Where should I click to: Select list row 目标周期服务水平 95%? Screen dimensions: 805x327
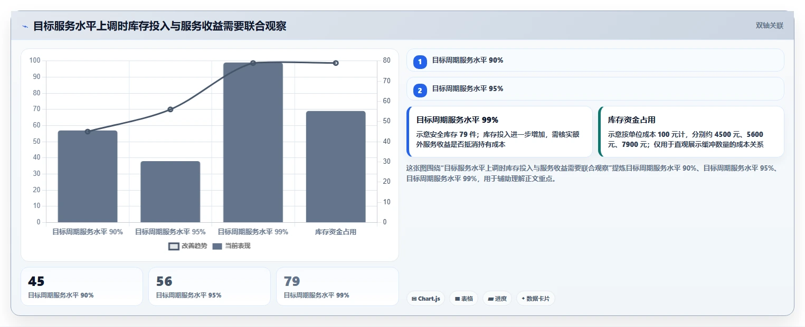(x=595, y=88)
